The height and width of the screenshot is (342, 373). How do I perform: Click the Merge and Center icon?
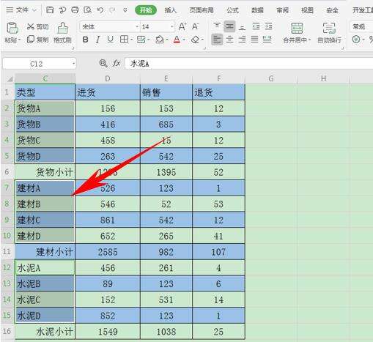pyautogui.click(x=297, y=28)
